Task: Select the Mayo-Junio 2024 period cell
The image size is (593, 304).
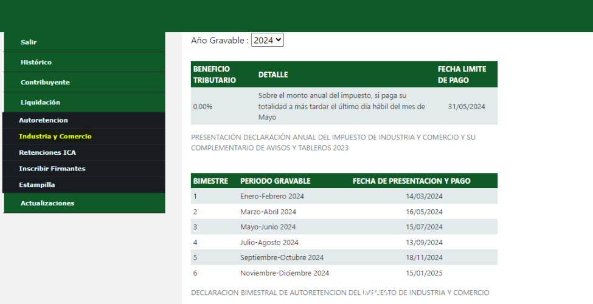Action: (x=268, y=227)
